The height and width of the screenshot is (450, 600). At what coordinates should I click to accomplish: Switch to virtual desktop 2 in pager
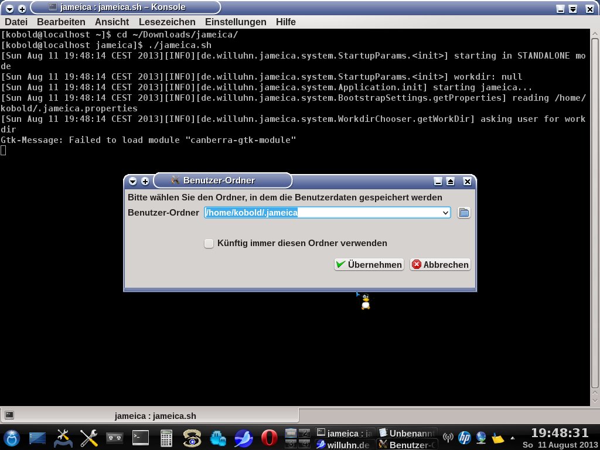304,433
